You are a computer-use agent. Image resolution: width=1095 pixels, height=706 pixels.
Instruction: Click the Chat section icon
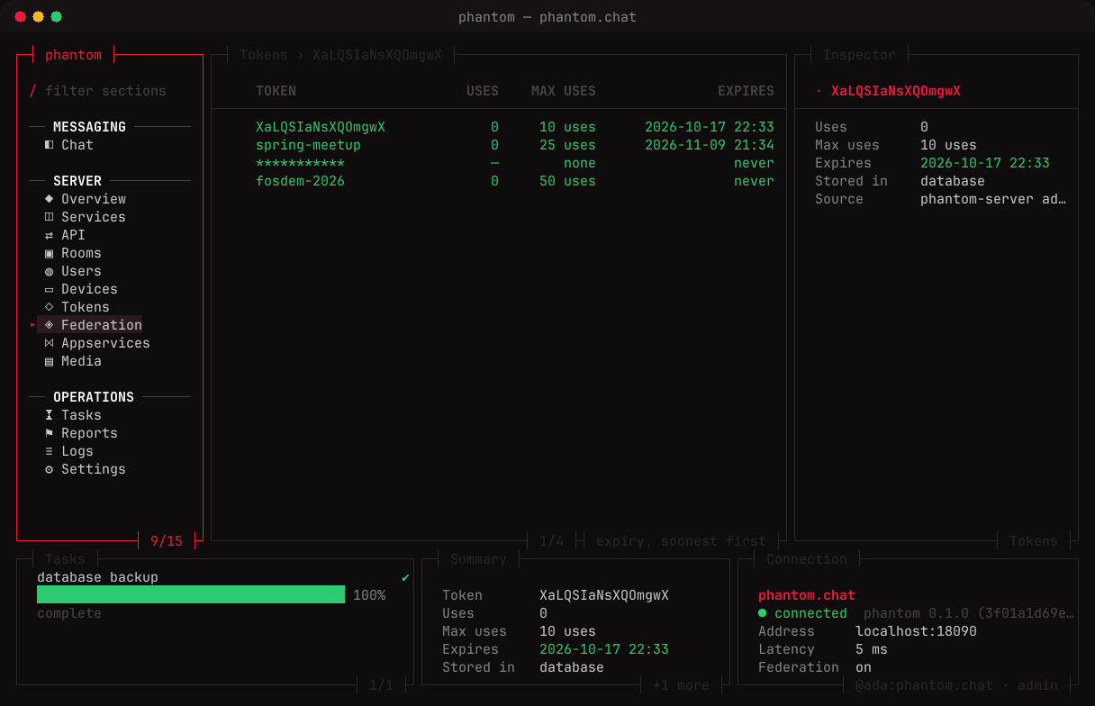click(49, 145)
